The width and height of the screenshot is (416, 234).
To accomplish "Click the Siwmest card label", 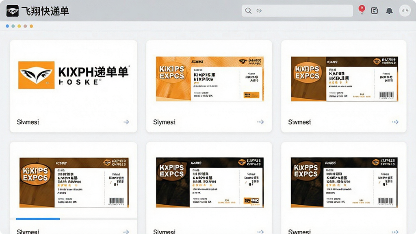I will coord(299,122).
